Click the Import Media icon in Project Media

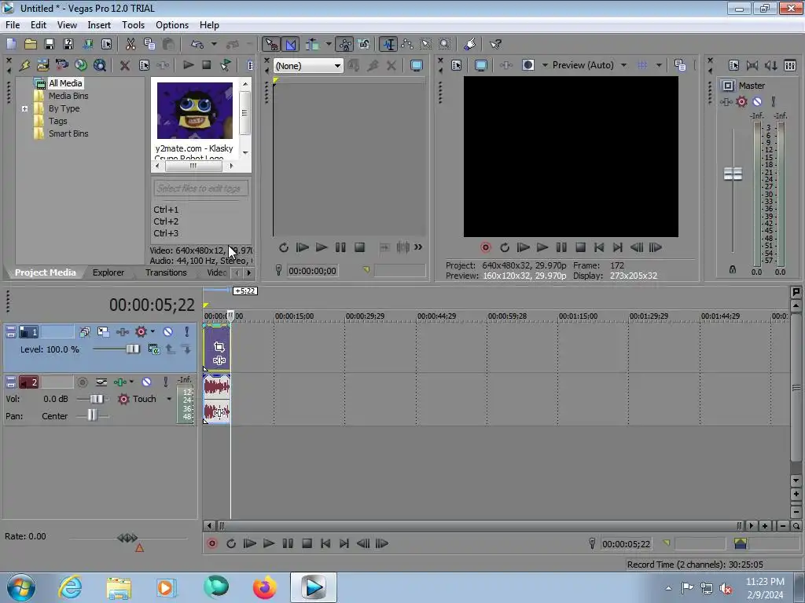(x=42, y=65)
